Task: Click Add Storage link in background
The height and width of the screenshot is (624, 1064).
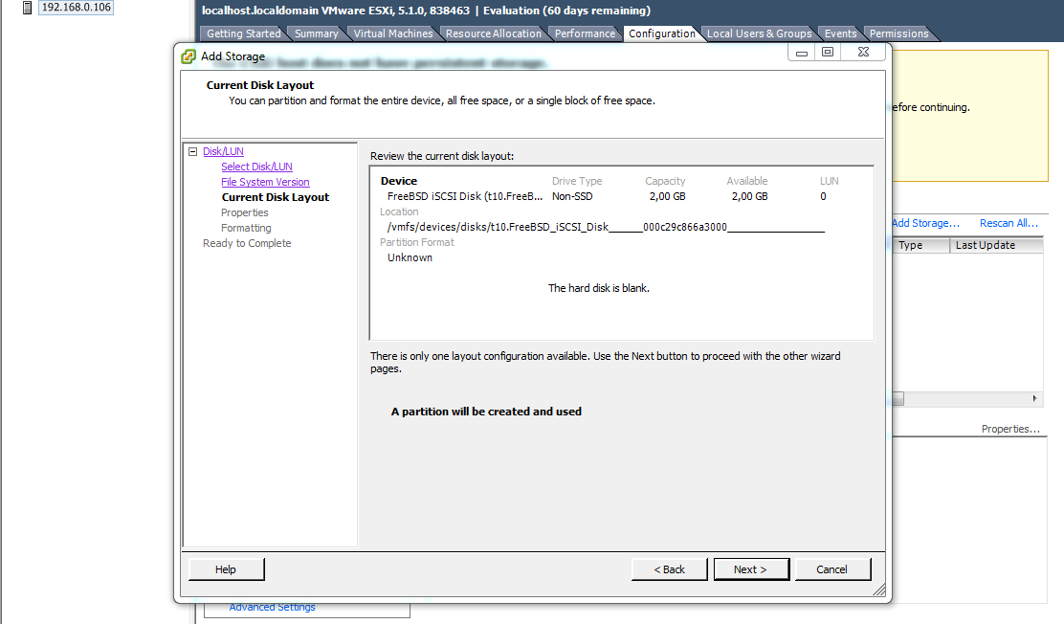Action: pos(925,223)
